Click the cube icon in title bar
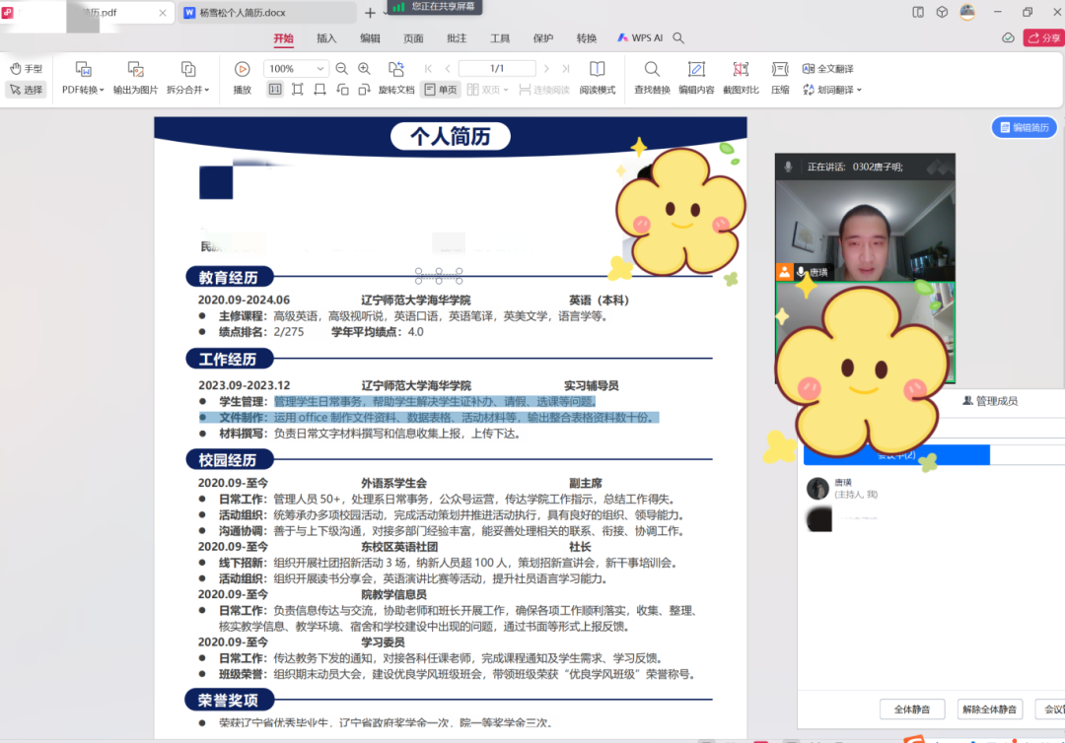The image size is (1065, 743). click(x=942, y=12)
